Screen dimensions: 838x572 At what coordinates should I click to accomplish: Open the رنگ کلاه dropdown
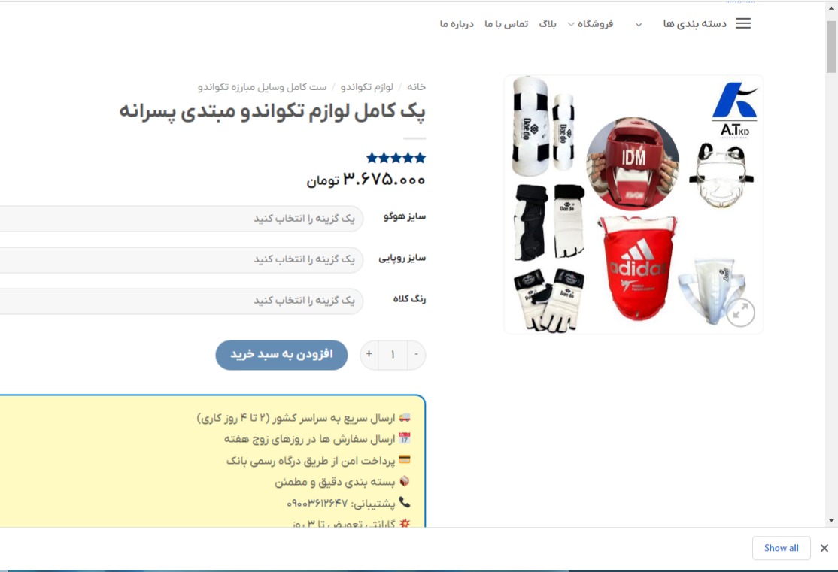click(x=181, y=301)
